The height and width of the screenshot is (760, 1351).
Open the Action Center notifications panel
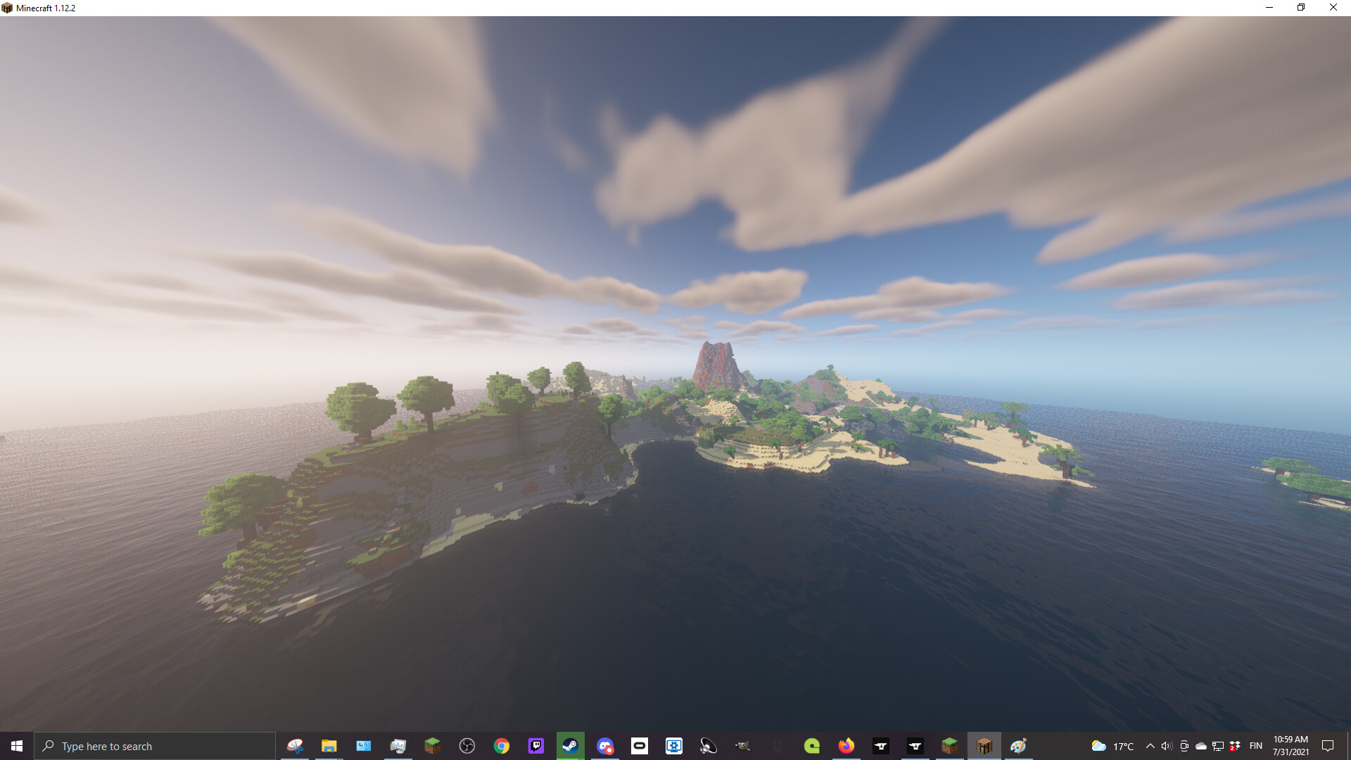[x=1328, y=746]
